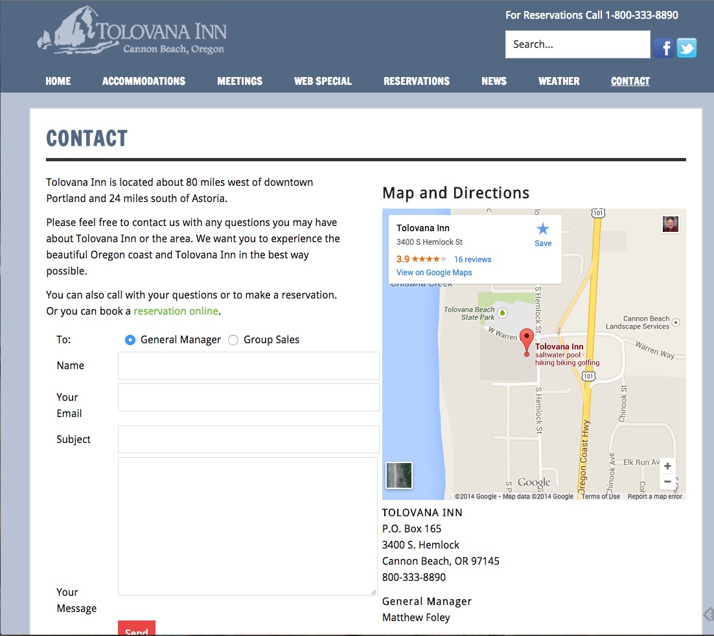
Task: Focus the Subject input field
Action: click(x=248, y=439)
